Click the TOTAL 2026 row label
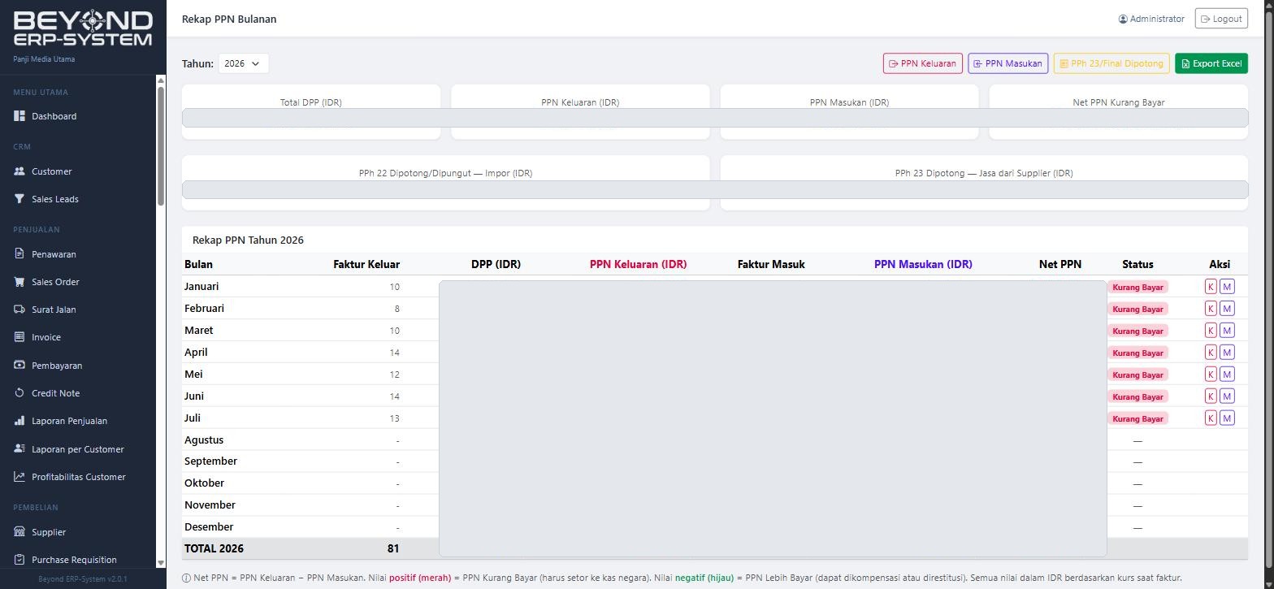 (214, 548)
